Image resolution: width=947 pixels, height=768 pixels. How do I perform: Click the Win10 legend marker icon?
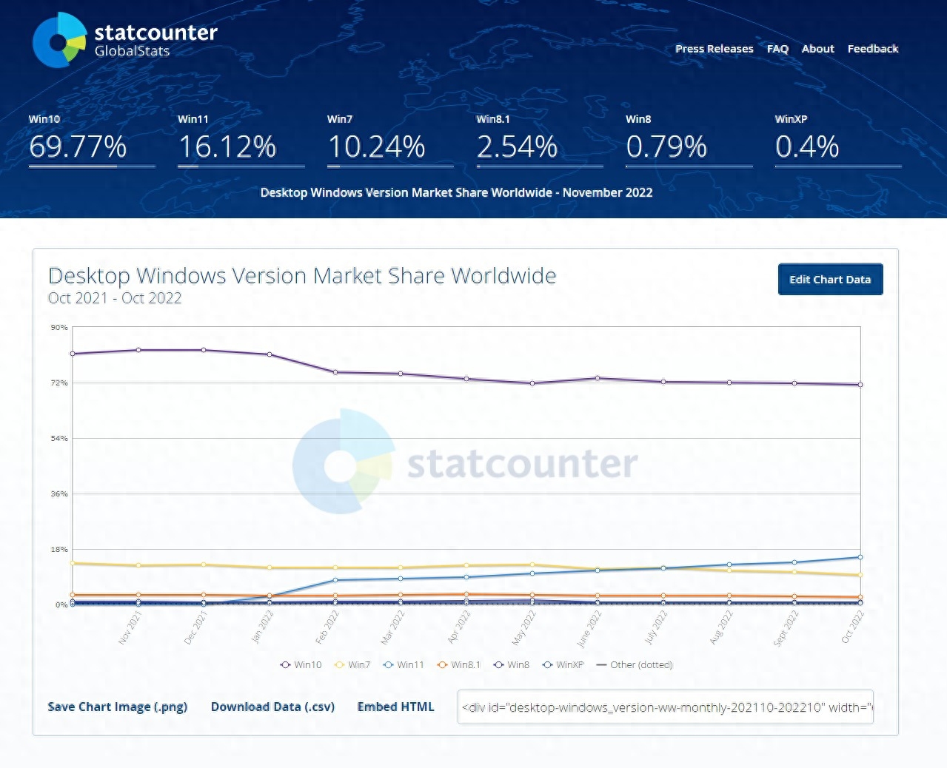coord(285,664)
